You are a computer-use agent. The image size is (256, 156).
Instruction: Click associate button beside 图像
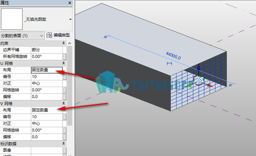[x=65, y=150]
